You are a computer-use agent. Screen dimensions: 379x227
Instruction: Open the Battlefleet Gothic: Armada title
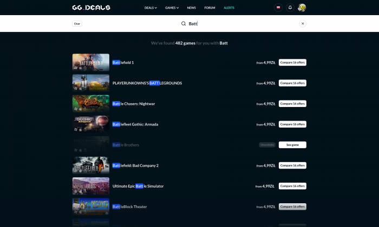point(135,124)
